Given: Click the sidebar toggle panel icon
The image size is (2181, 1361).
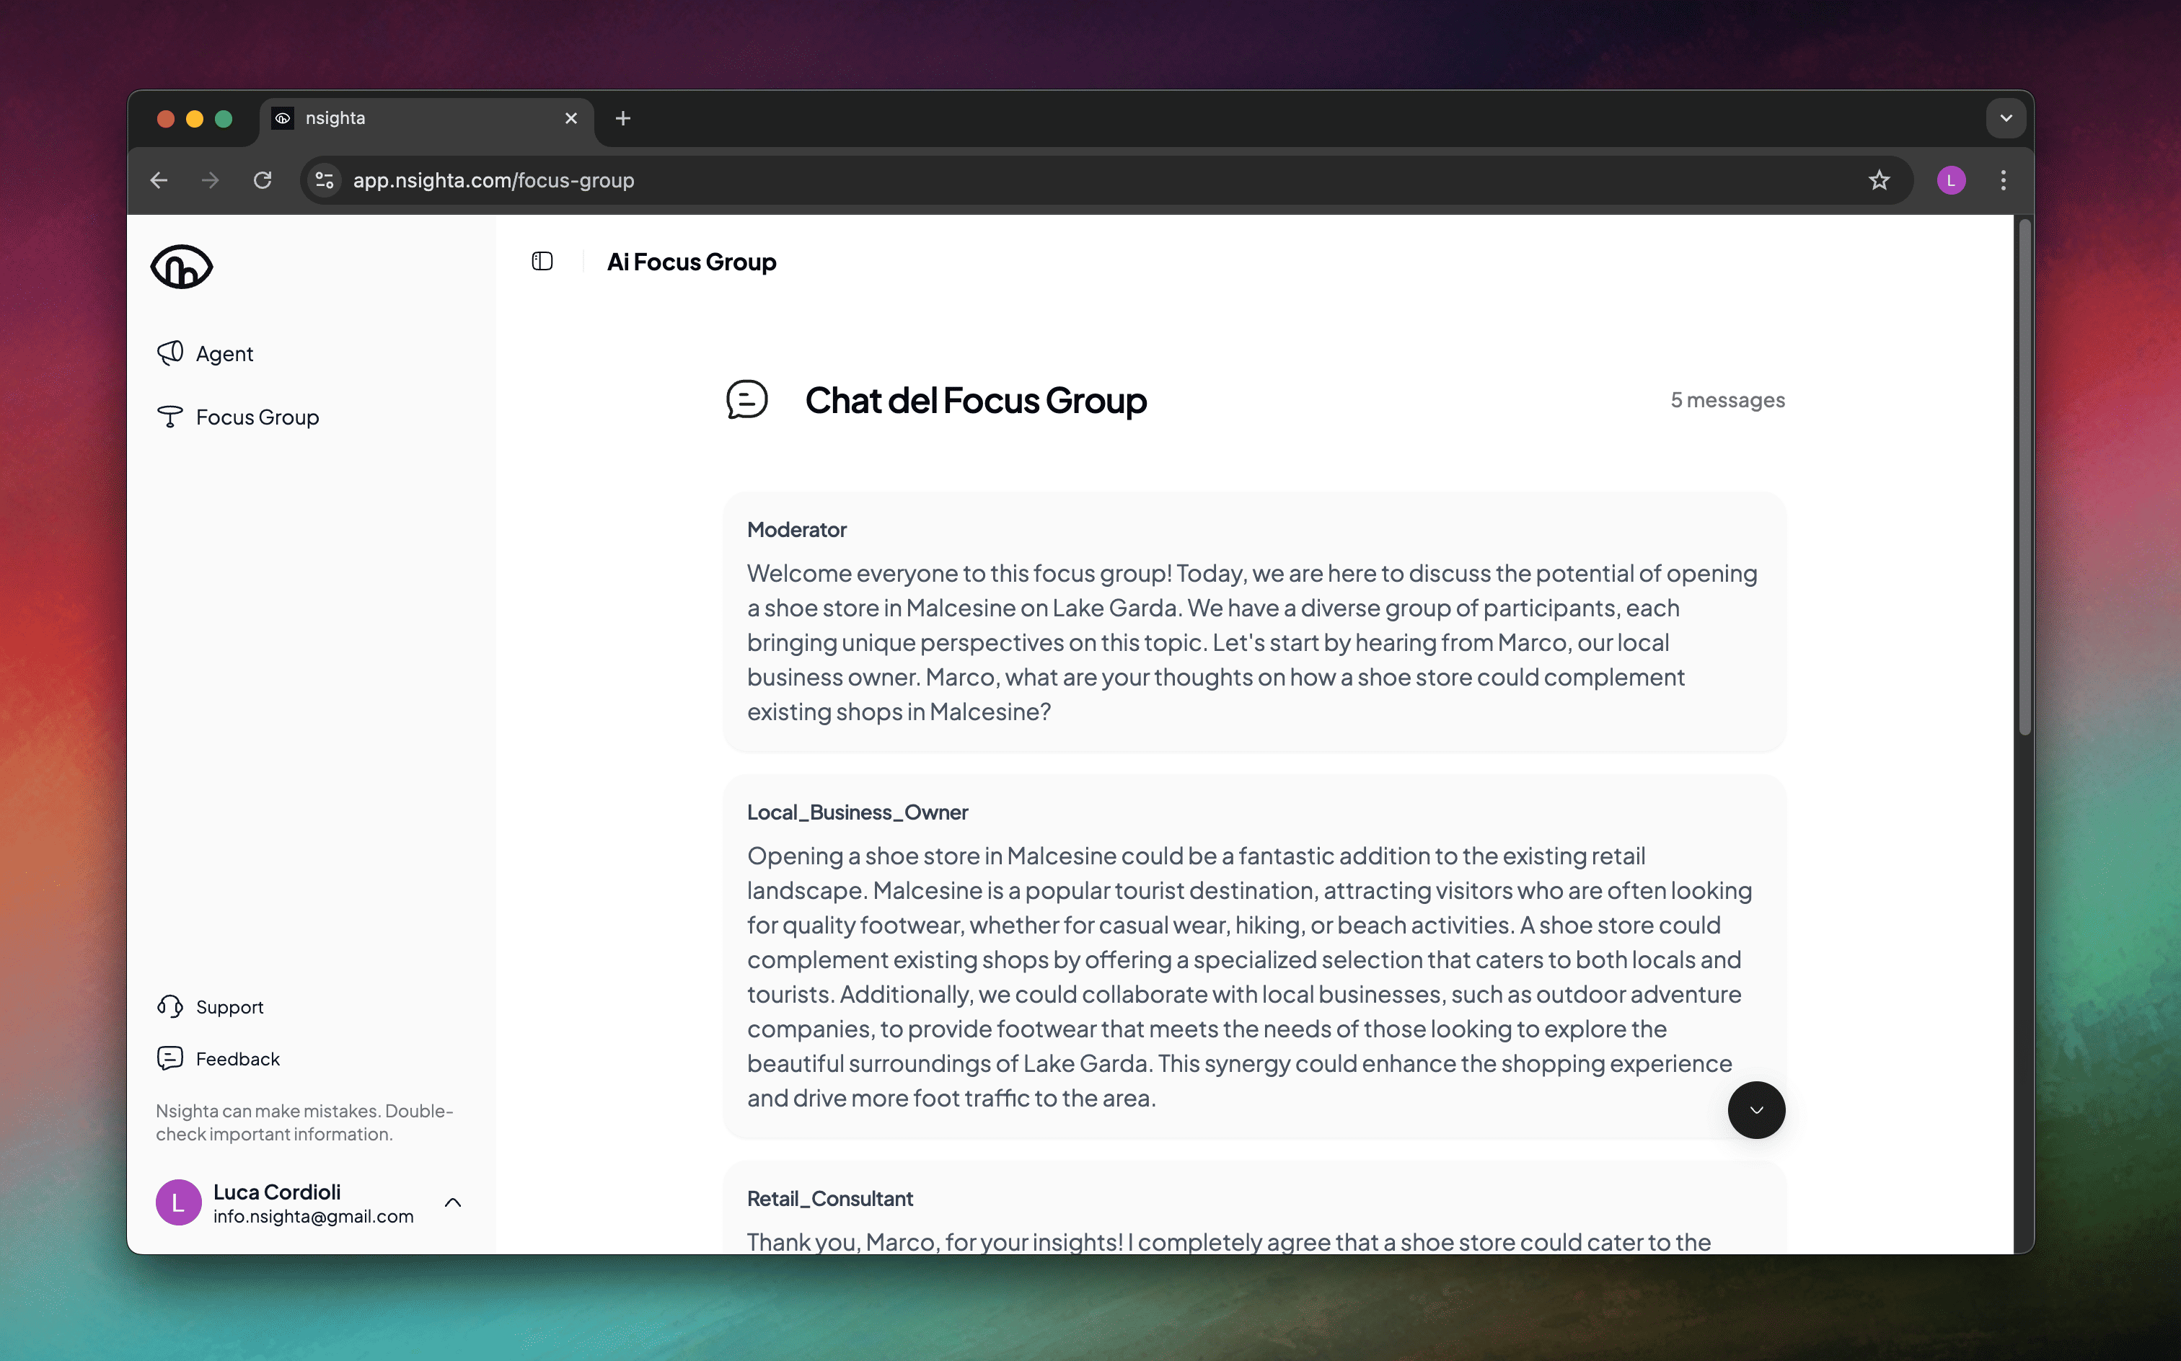Looking at the screenshot, I should tap(542, 259).
